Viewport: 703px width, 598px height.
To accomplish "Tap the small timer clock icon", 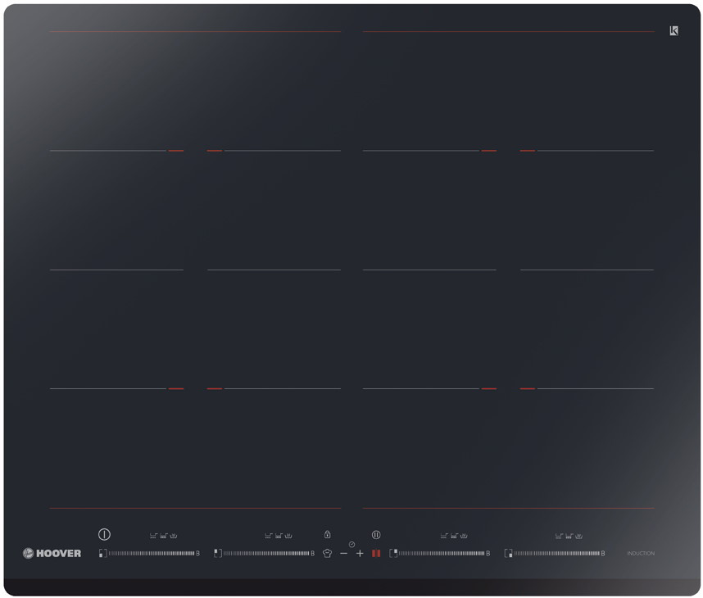I will [351, 545].
